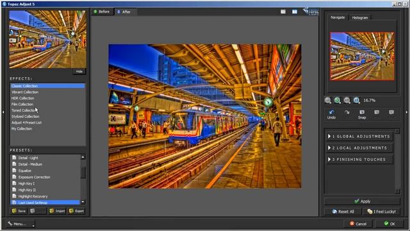Click the Export preset button
The height and width of the screenshot is (231, 410).
click(x=76, y=211)
